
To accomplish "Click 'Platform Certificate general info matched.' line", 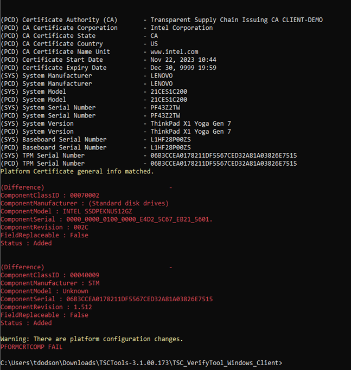I will [77, 172].
